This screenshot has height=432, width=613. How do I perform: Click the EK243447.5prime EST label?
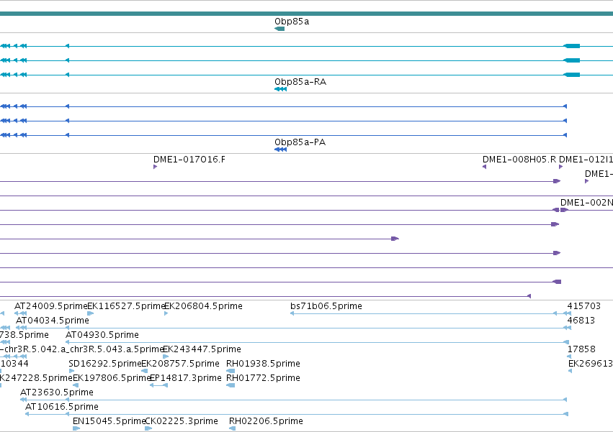point(202,349)
